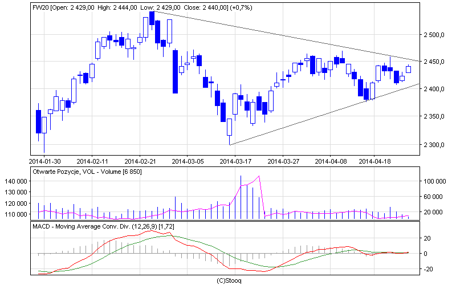
Task: Click the 2 500,0 price axis label
Action: [434, 35]
